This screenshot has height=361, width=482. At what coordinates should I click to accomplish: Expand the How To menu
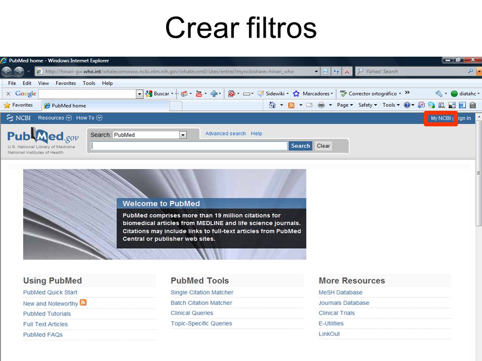coord(89,118)
